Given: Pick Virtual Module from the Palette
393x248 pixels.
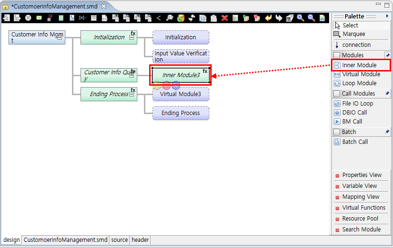Looking at the screenshot, I should click(x=361, y=74).
